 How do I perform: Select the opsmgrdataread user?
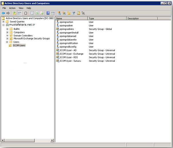tap(68, 36)
